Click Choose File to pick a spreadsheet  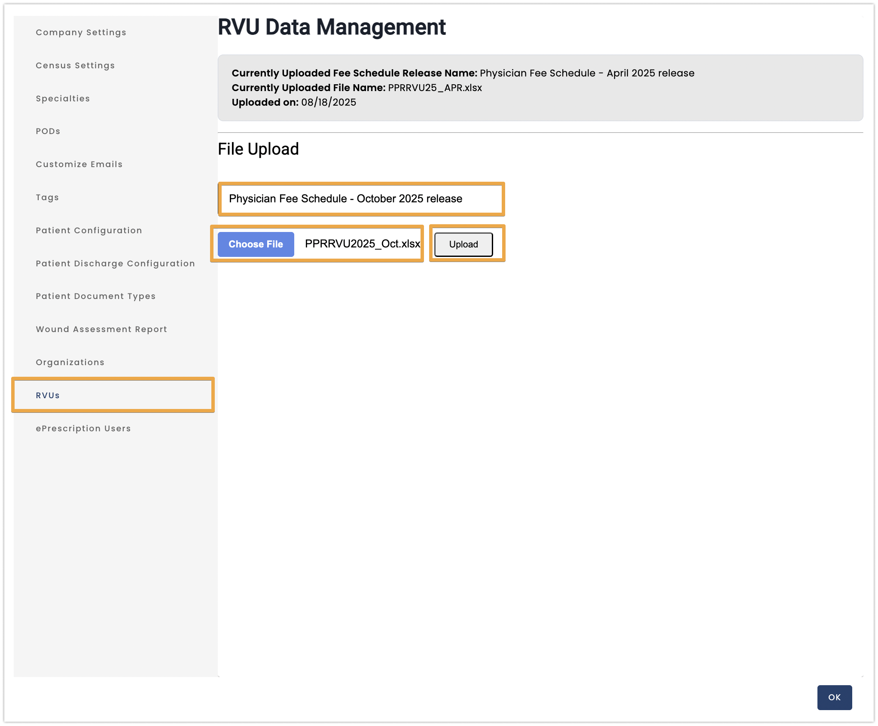[256, 244]
